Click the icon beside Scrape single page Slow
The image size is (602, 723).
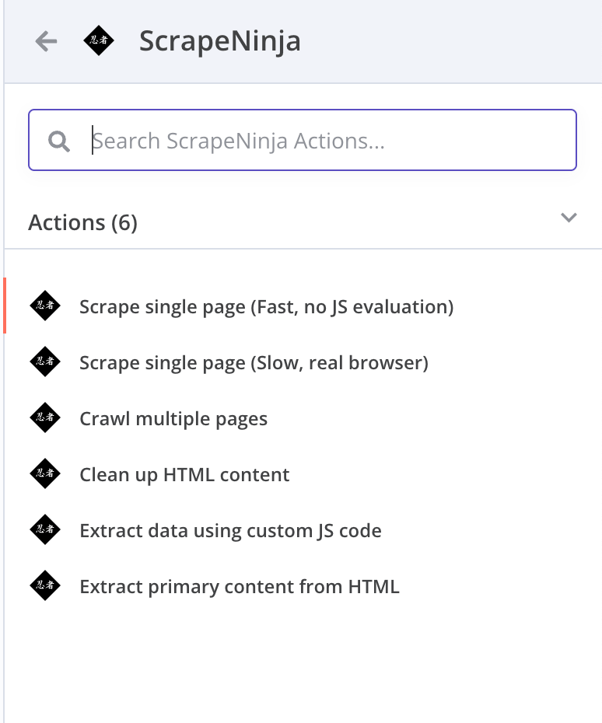tap(45, 362)
